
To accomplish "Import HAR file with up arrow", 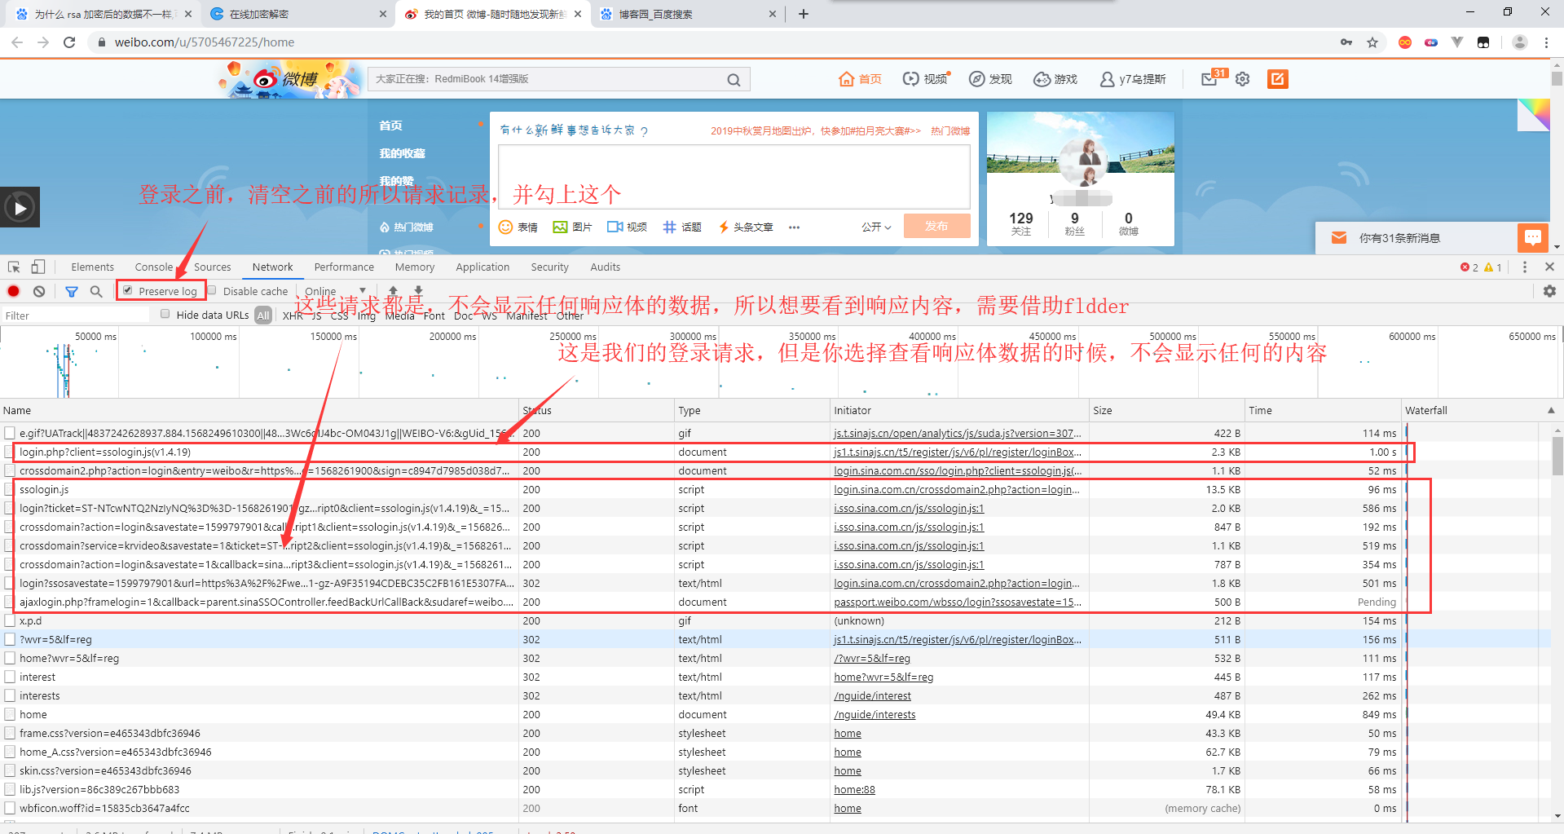I will tap(393, 290).
